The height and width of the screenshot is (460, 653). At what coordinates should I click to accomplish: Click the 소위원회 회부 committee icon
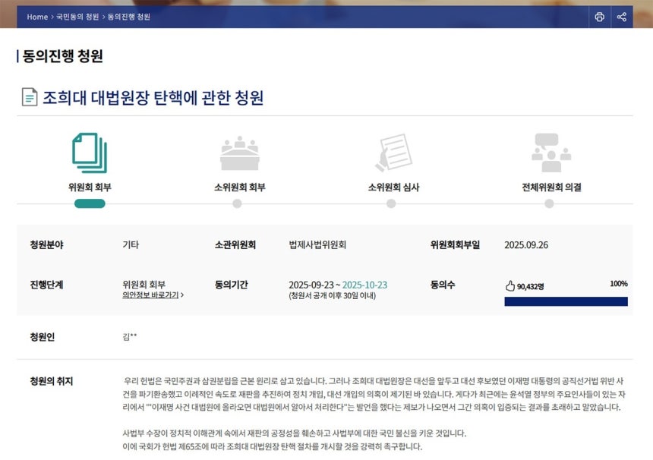(240, 153)
